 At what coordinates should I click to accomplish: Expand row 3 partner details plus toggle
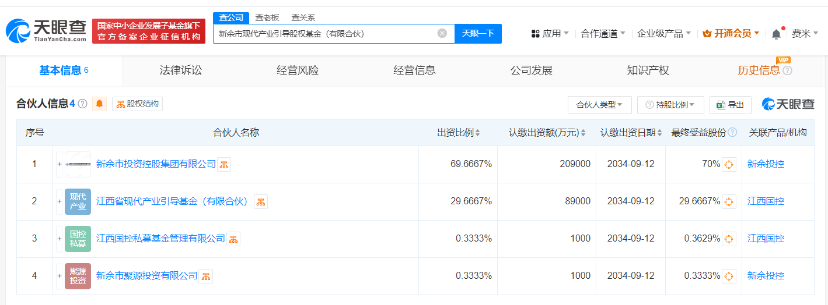[59, 239]
